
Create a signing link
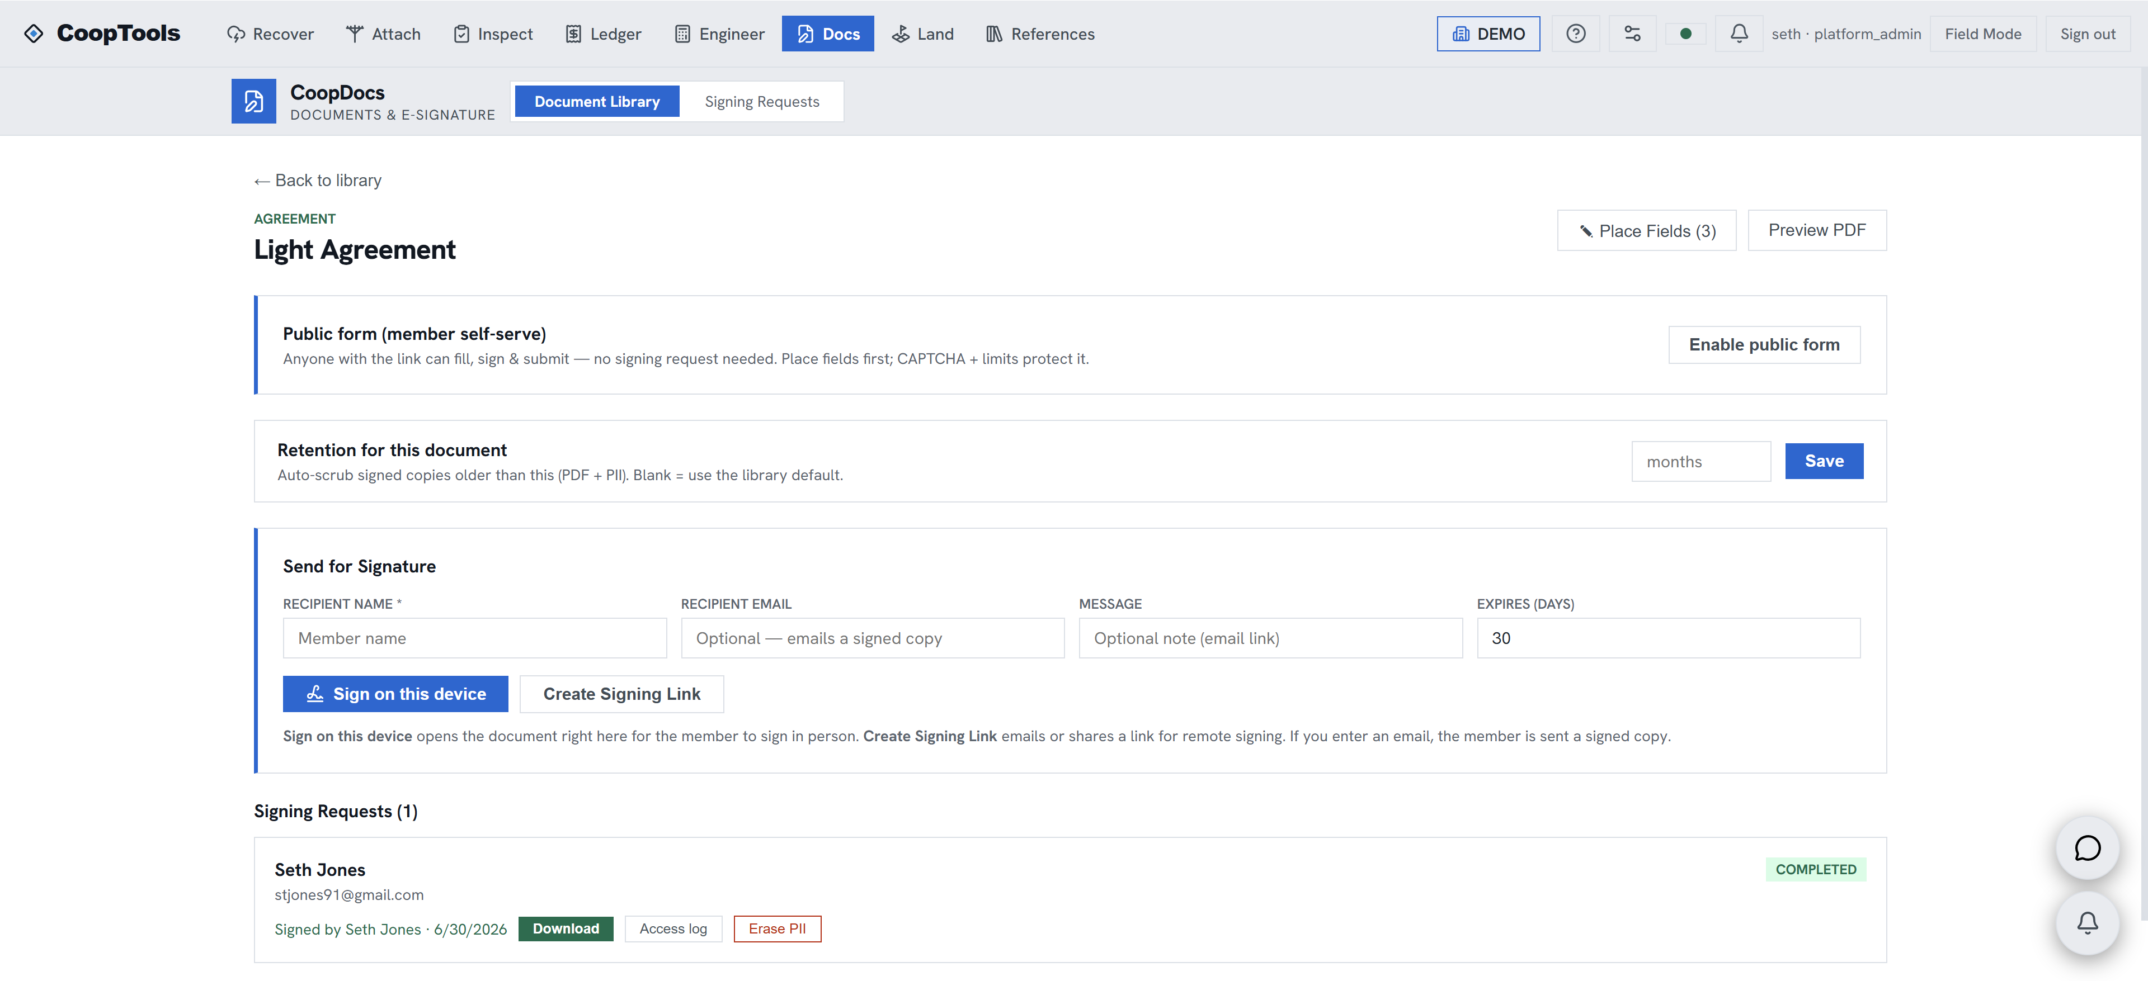pos(622,694)
